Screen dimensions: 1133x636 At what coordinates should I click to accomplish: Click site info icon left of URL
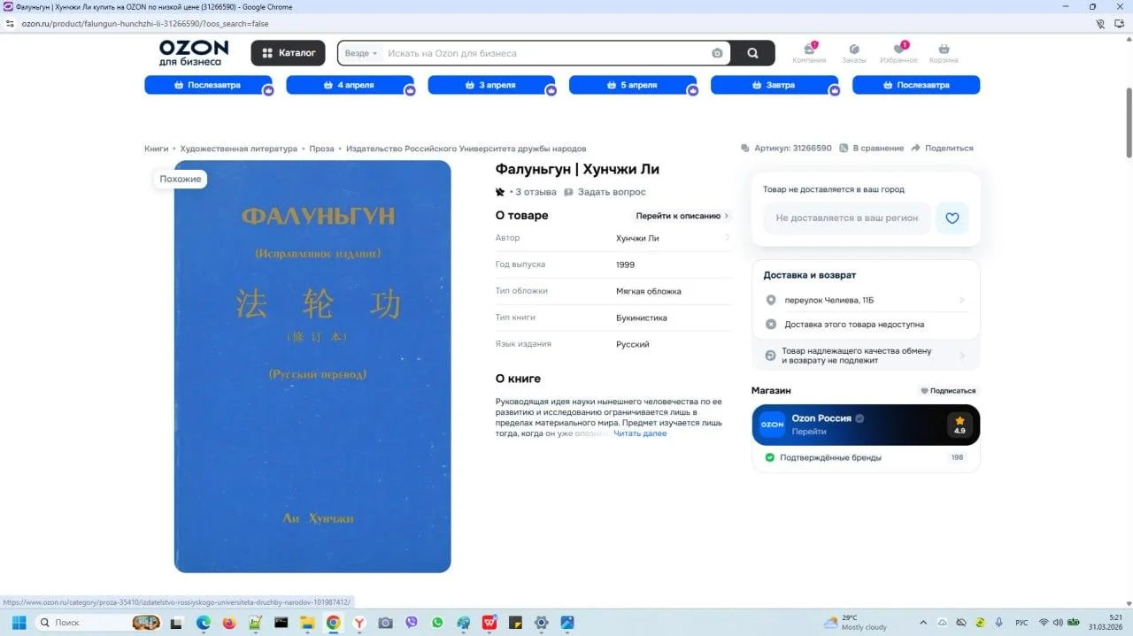tap(11, 24)
